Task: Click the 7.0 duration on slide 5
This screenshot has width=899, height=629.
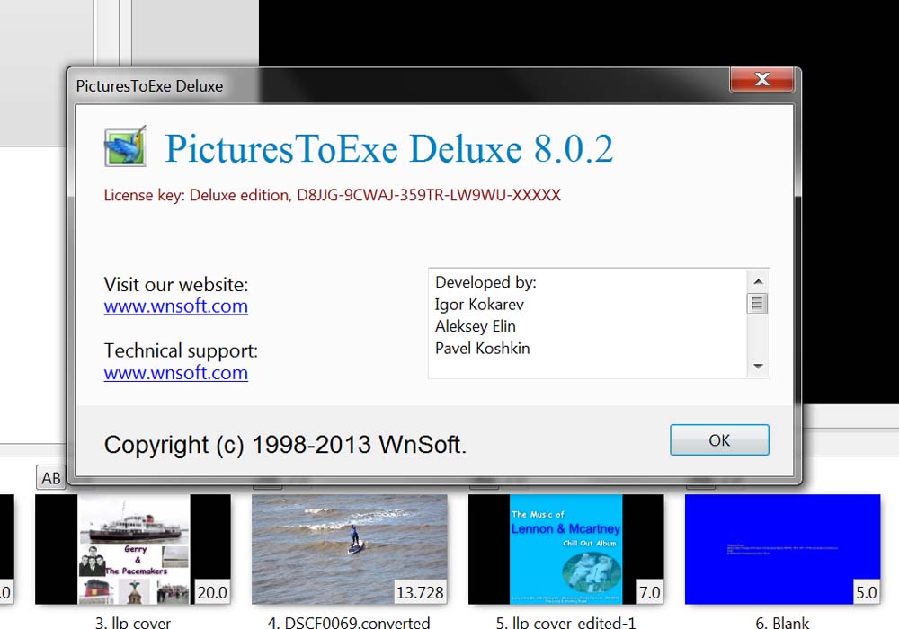Action: (x=649, y=592)
